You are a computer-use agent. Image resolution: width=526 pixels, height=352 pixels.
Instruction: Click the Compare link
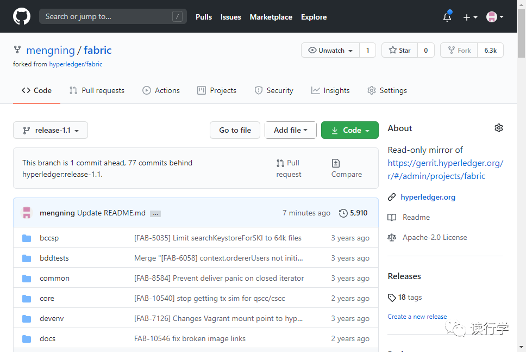click(347, 168)
